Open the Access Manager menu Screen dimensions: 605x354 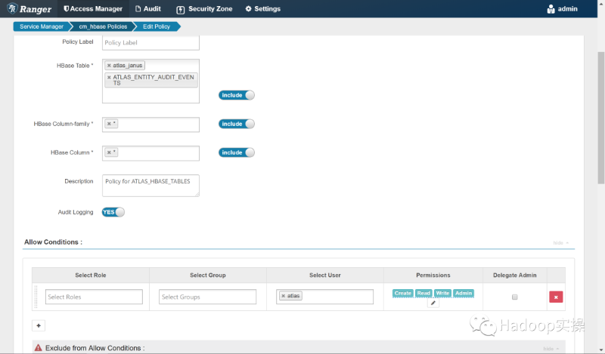coord(93,8)
